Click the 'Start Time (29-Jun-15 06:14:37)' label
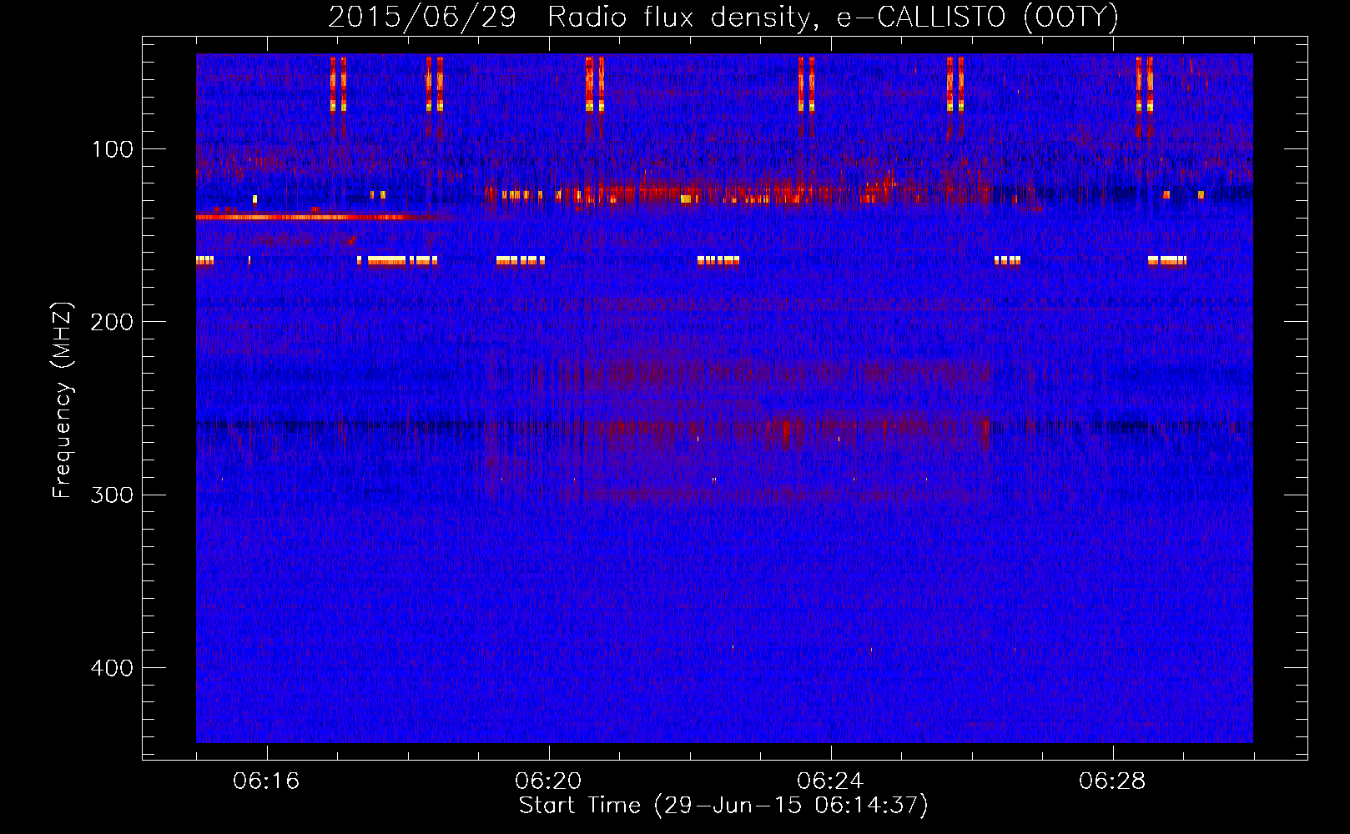 [723, 806]
